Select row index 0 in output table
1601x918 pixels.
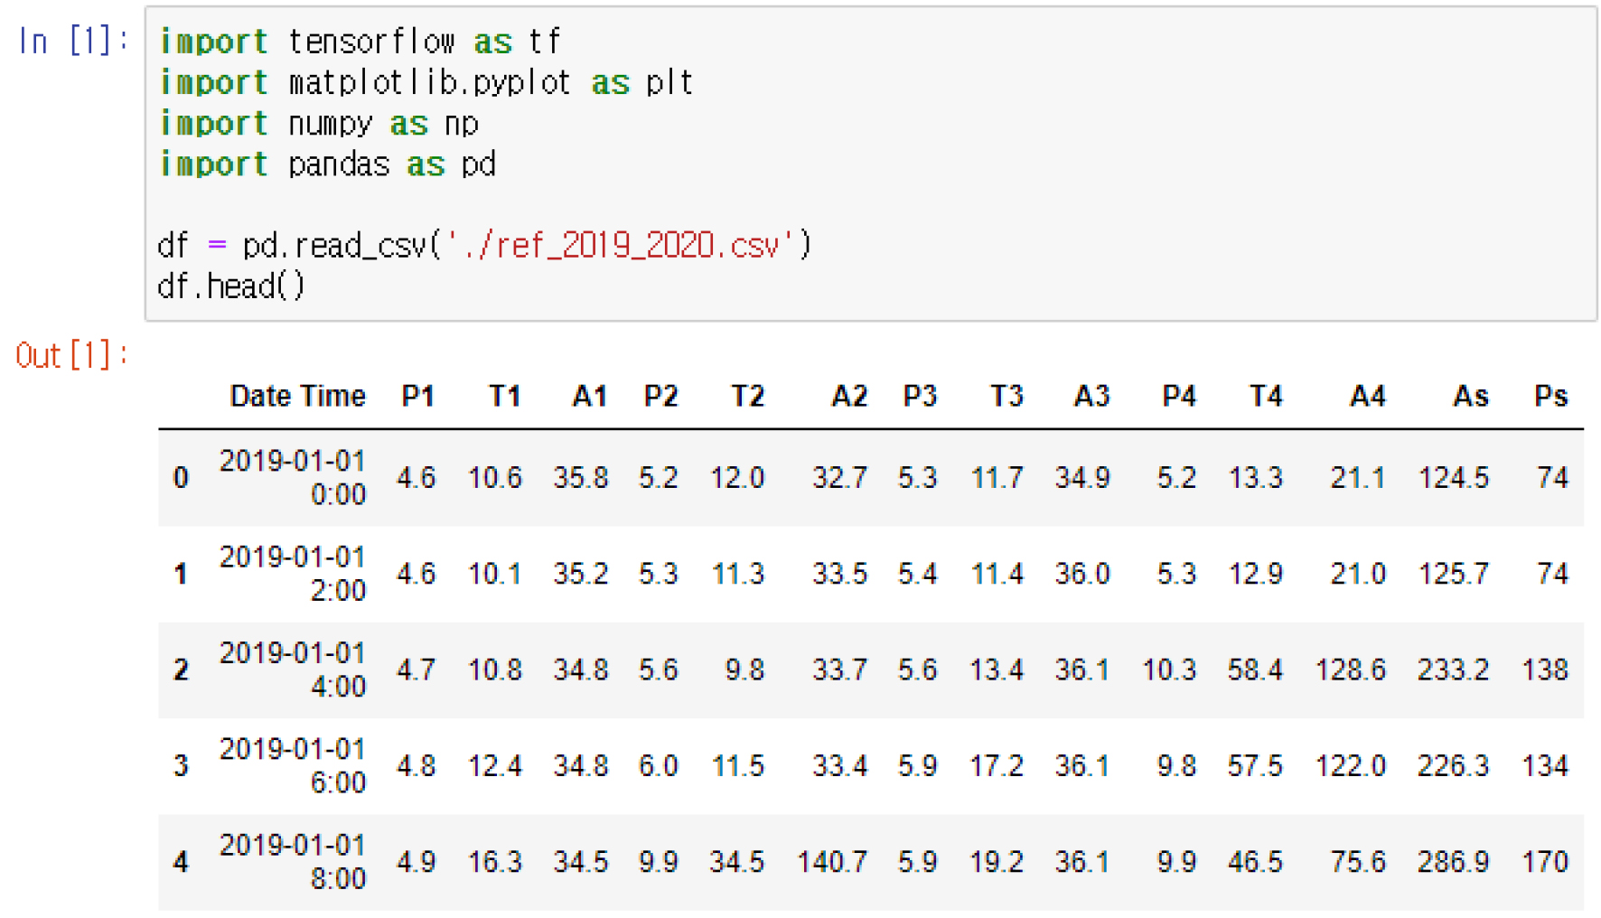[x=181, y=477]
